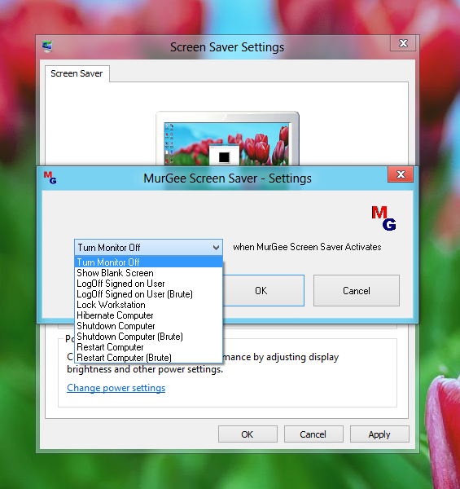Close the Screen Saver Settings window
The image size is (460, 489).
pos(403,43)
